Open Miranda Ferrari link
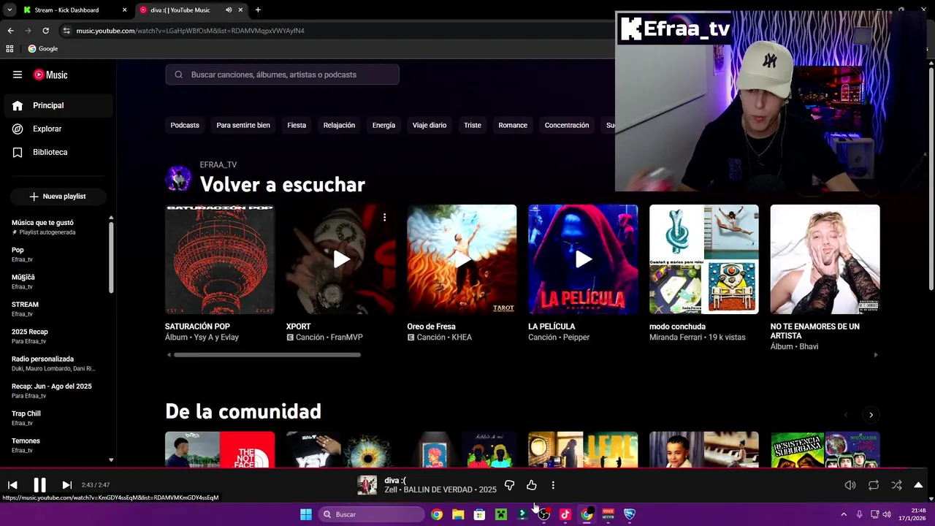This screenshot has width=935, height=526. pos(676,338)
